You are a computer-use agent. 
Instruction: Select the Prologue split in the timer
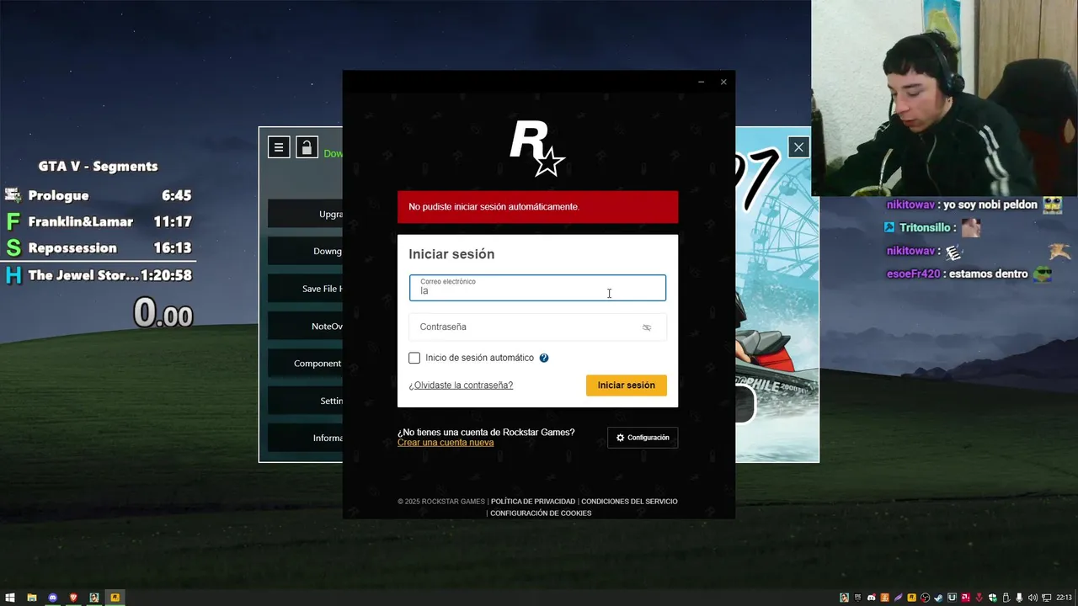point(99,195)
